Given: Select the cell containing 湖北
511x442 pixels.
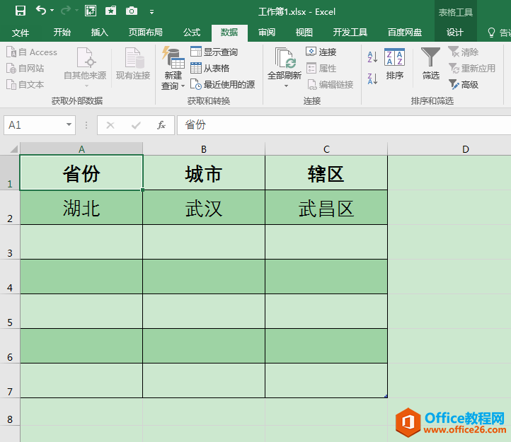Looking at the screenshot, I should click(81, 207).
